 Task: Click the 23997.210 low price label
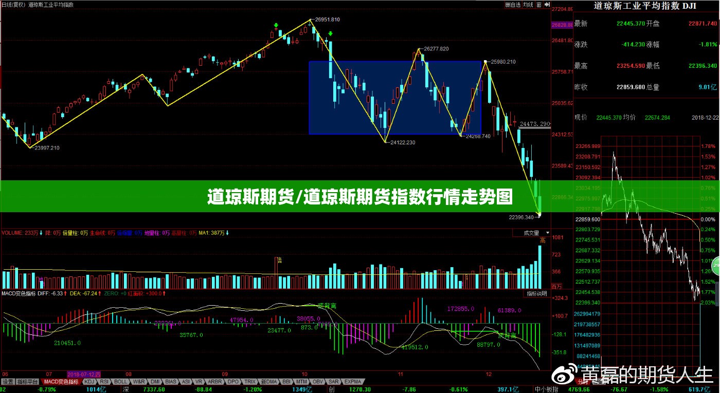[47, 148]
